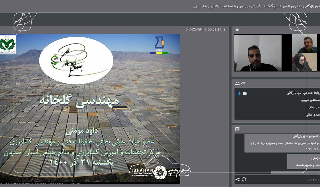
Task: Click webcam thumbnail of man with glasses
Action: [305, 43]
